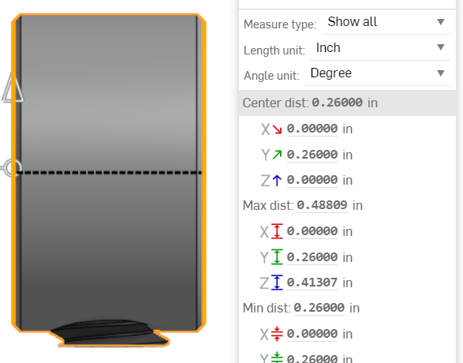
Task: Click the triangle manipulator on model edge
Action: (x=13, y=88)
